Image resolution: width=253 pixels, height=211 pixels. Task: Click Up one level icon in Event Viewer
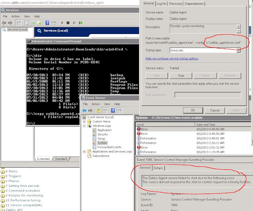pyautogui.click(x=98, y=111)
